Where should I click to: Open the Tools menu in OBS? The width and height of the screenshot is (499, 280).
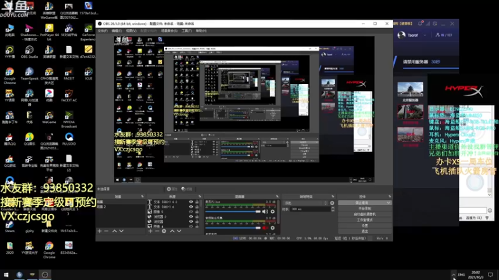[x=187, y=30]
